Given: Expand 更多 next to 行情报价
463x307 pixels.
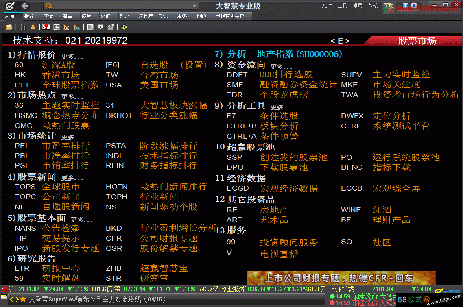Looking at the screenshot, I should point(72,56).
